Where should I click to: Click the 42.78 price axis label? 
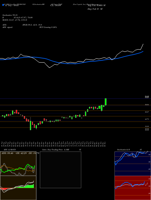(147, 119)
